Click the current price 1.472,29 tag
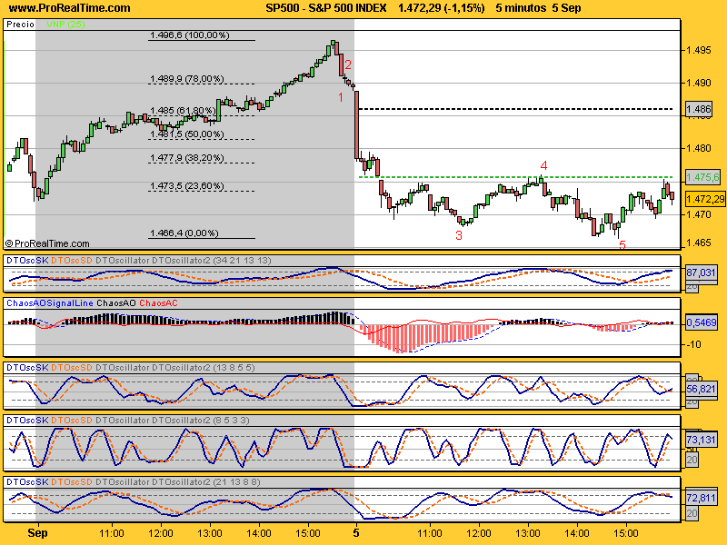The width and height of the screenshot is (727, 545). tap(705, 199)
